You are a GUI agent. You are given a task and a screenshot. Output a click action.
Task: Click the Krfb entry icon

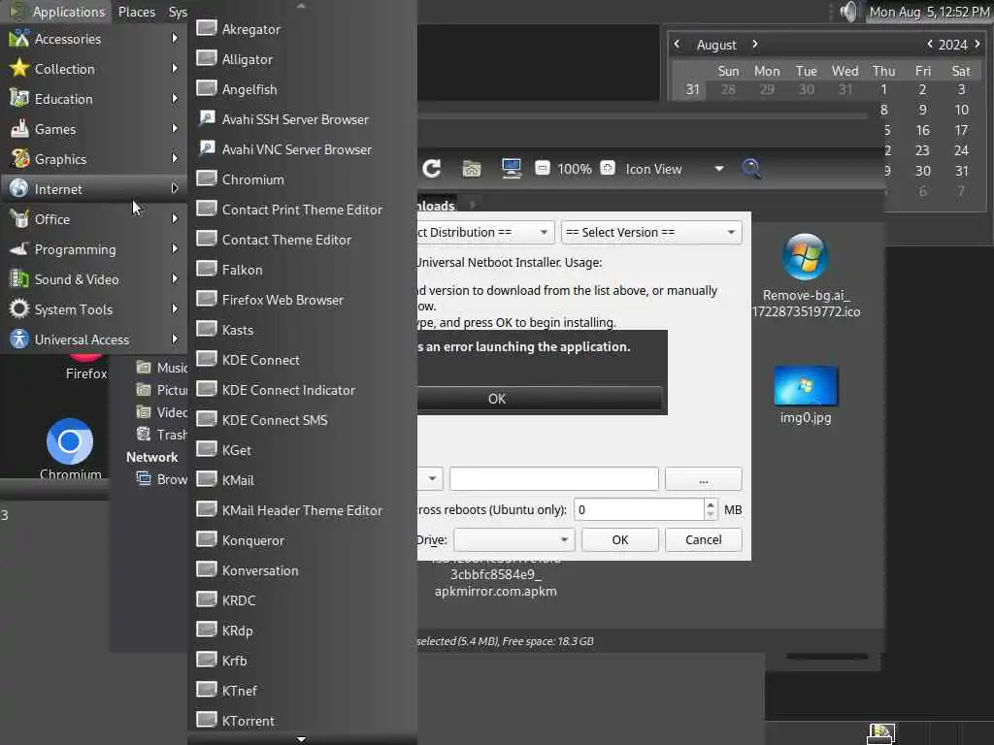(x=207, y=660)
